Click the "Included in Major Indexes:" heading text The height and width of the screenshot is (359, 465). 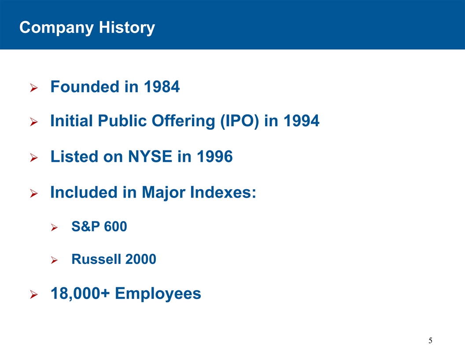pos(153,192)
